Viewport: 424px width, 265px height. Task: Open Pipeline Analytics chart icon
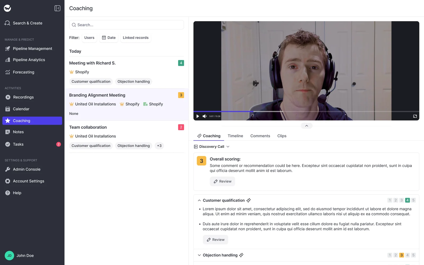point(8,60)
